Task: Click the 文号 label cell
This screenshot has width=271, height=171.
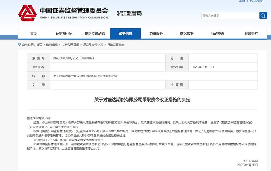Action: pos(38,85)
